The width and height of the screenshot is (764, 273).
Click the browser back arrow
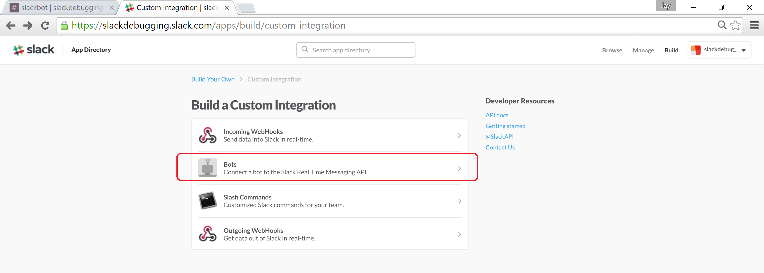click(11, 25)
